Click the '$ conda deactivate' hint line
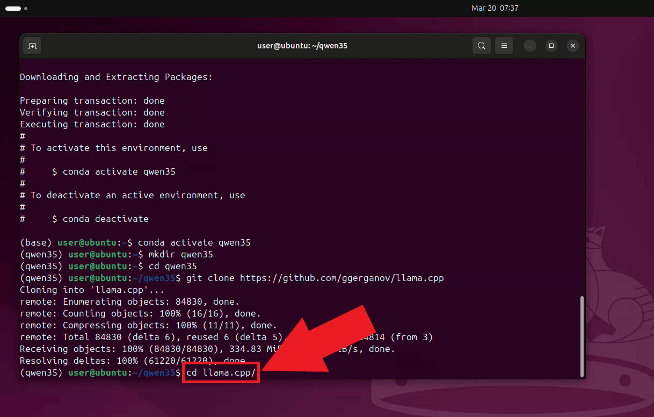The image size is (654, 417). point(100,219)
